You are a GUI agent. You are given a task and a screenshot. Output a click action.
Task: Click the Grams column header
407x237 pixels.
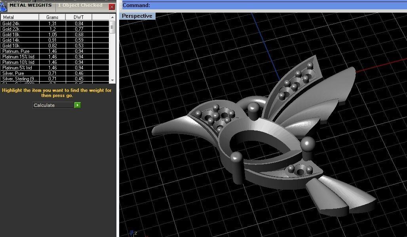[52, 17]
